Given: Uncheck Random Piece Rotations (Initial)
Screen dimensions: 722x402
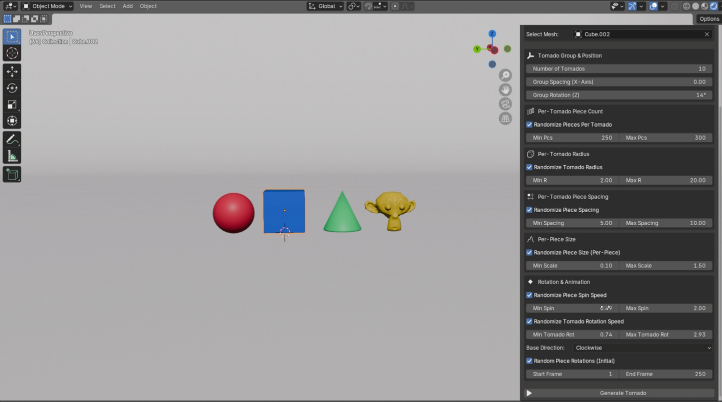Looking at the screenshot, I should (x=529, y=361).
